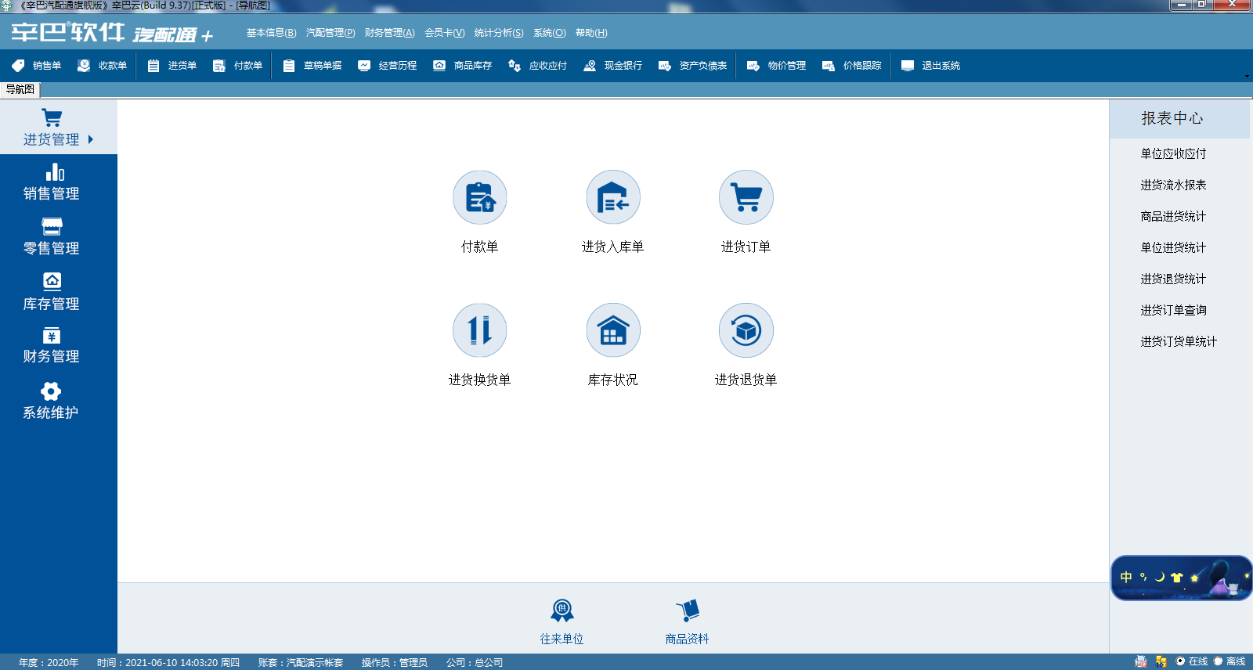1253x670 pixels.
Task: Click printer icon in status bar
Action: 1141,661
